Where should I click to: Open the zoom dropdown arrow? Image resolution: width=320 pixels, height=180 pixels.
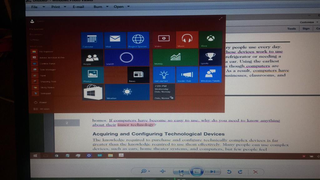click(x=149, y=171)
